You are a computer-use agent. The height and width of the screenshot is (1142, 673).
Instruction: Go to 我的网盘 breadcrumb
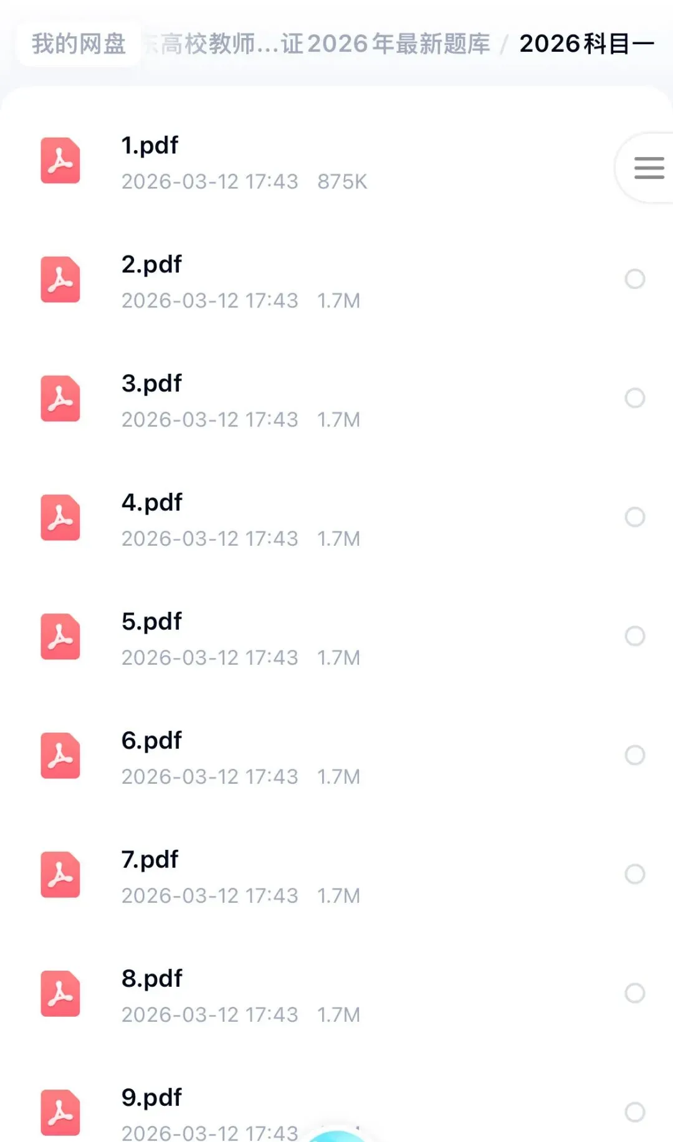[79, 44]
